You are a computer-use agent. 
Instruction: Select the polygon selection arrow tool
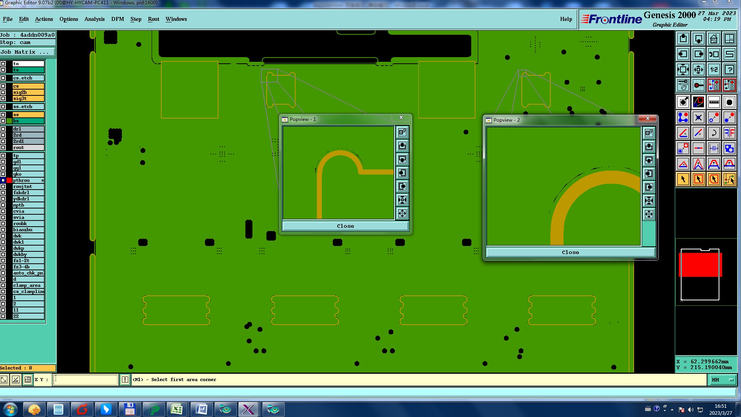coord(714,180)
